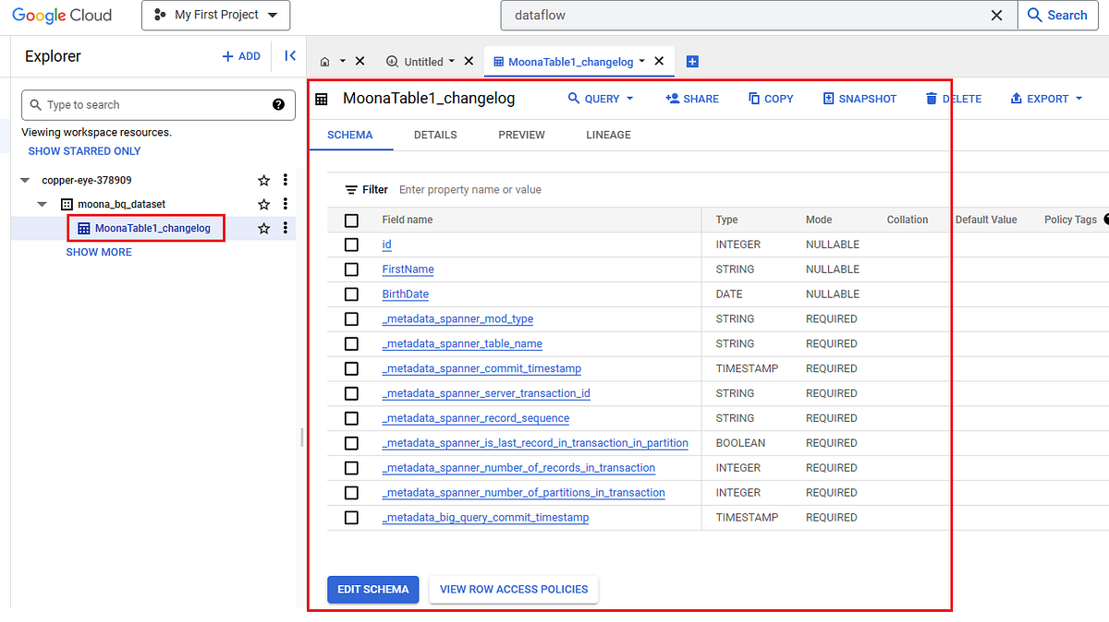Open the Export menu icon
Screen dimensions: 1109x622
point(1016,98)
